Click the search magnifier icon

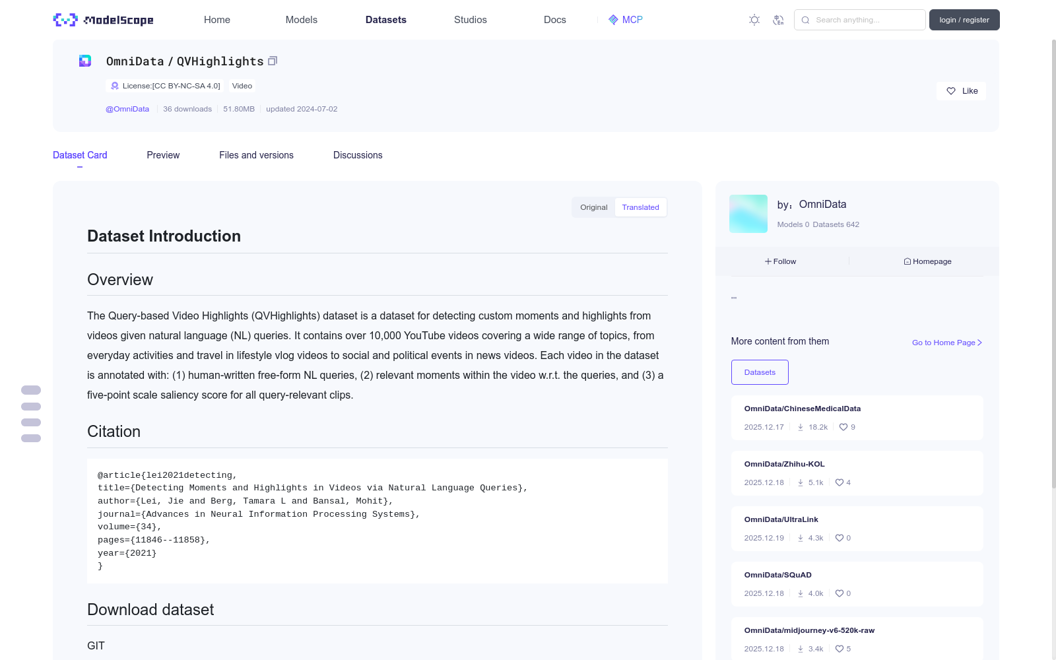[x=805, y=20]
